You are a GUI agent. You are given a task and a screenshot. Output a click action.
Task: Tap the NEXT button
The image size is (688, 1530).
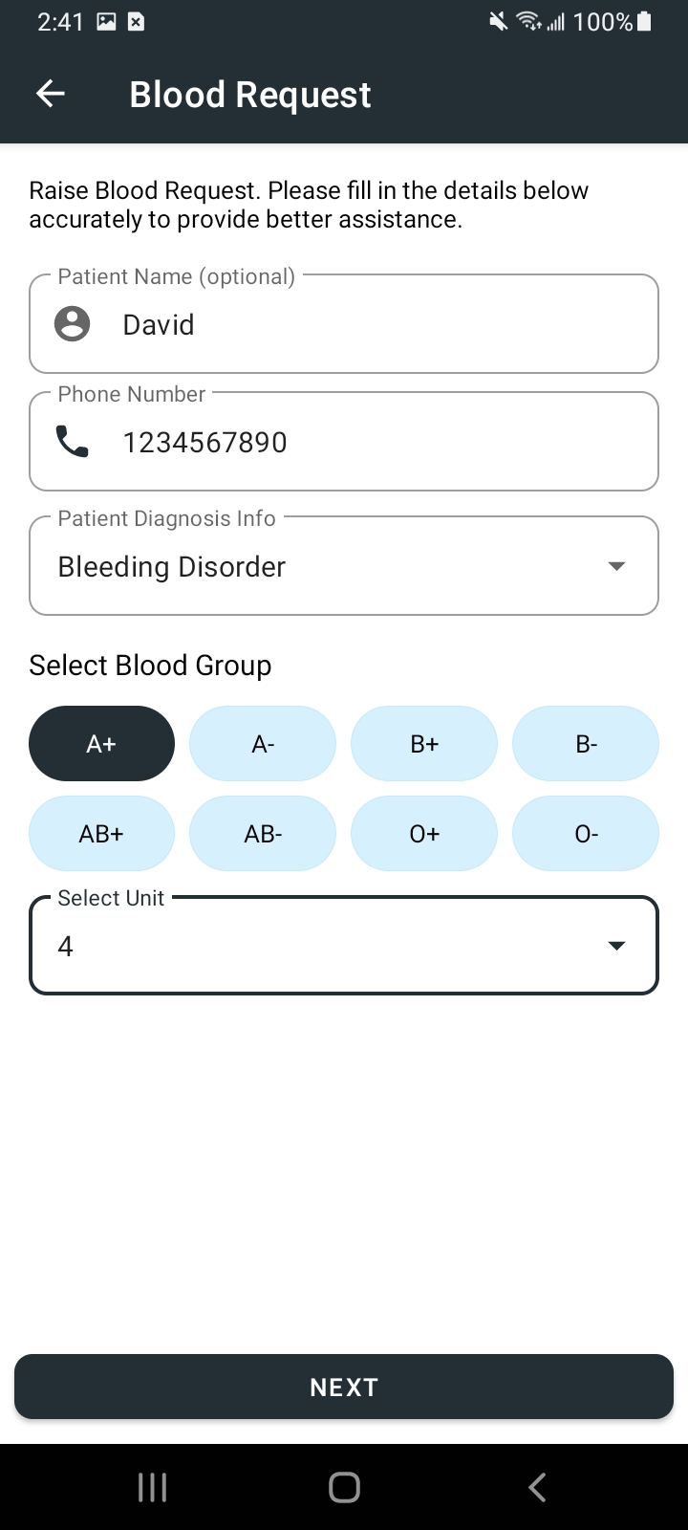(x=344, y=1387)
